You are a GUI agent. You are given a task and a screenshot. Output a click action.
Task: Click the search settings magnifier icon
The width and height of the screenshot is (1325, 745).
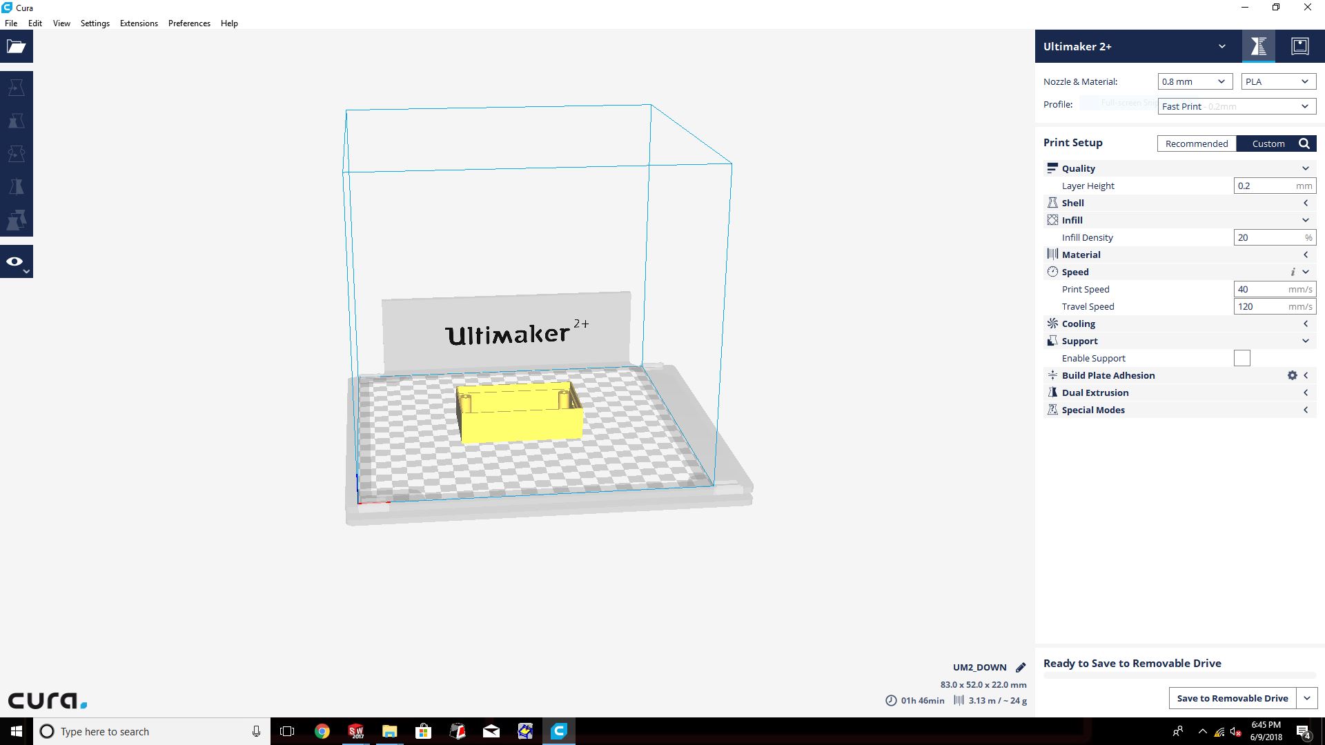tap(1304, 143)
